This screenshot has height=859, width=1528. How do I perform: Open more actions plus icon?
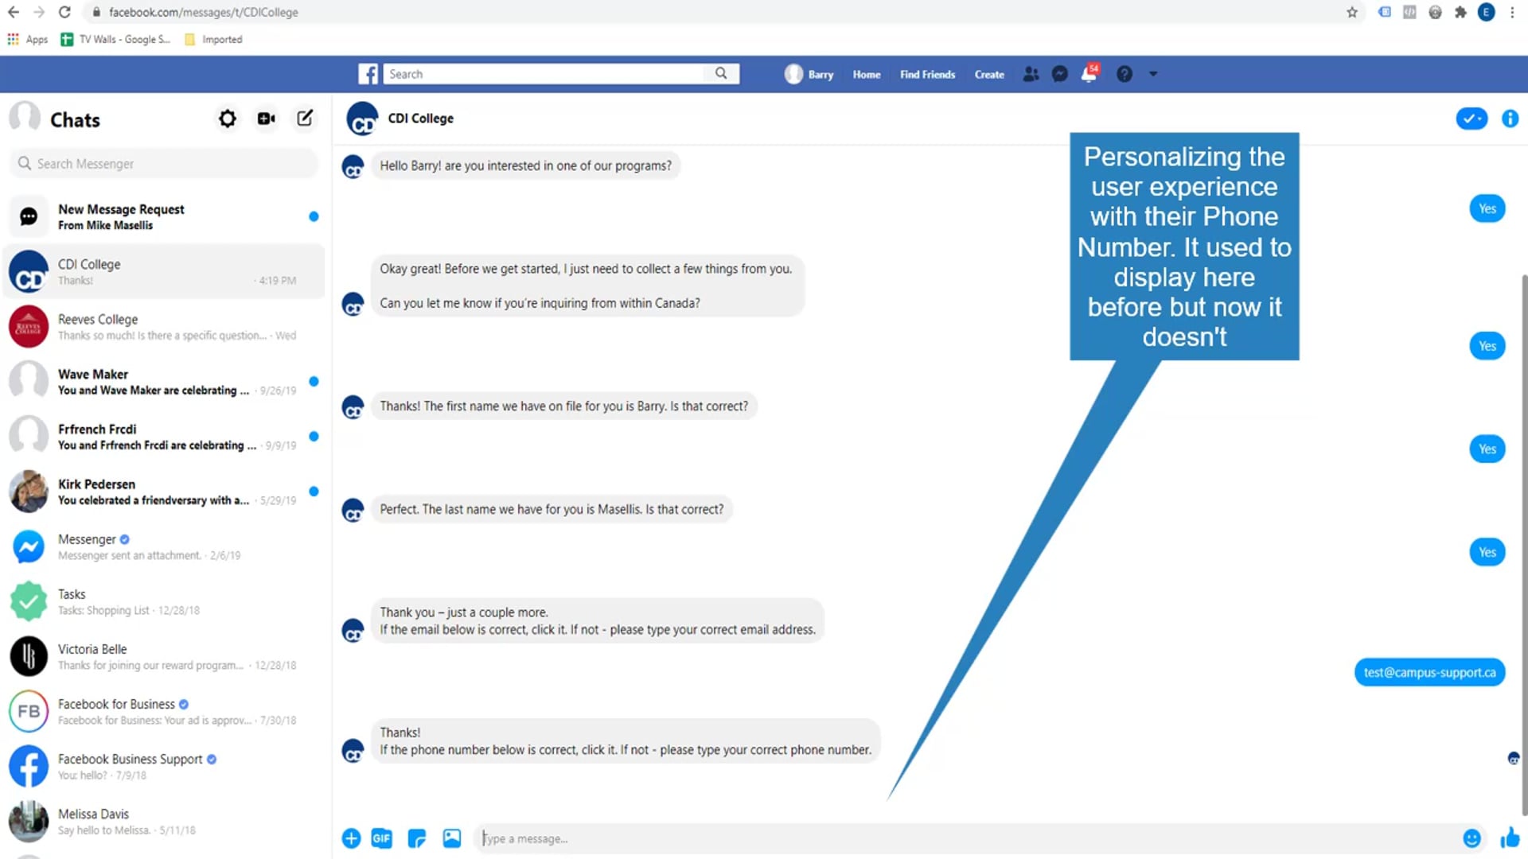tap(351, 838)
